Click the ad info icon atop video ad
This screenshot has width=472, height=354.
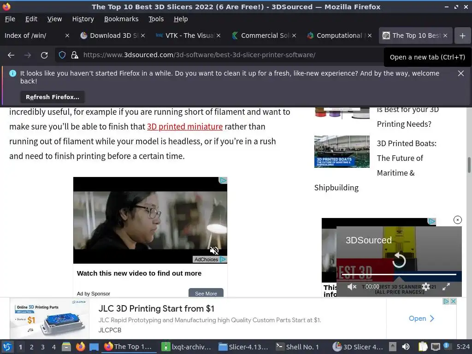(223, 180)
